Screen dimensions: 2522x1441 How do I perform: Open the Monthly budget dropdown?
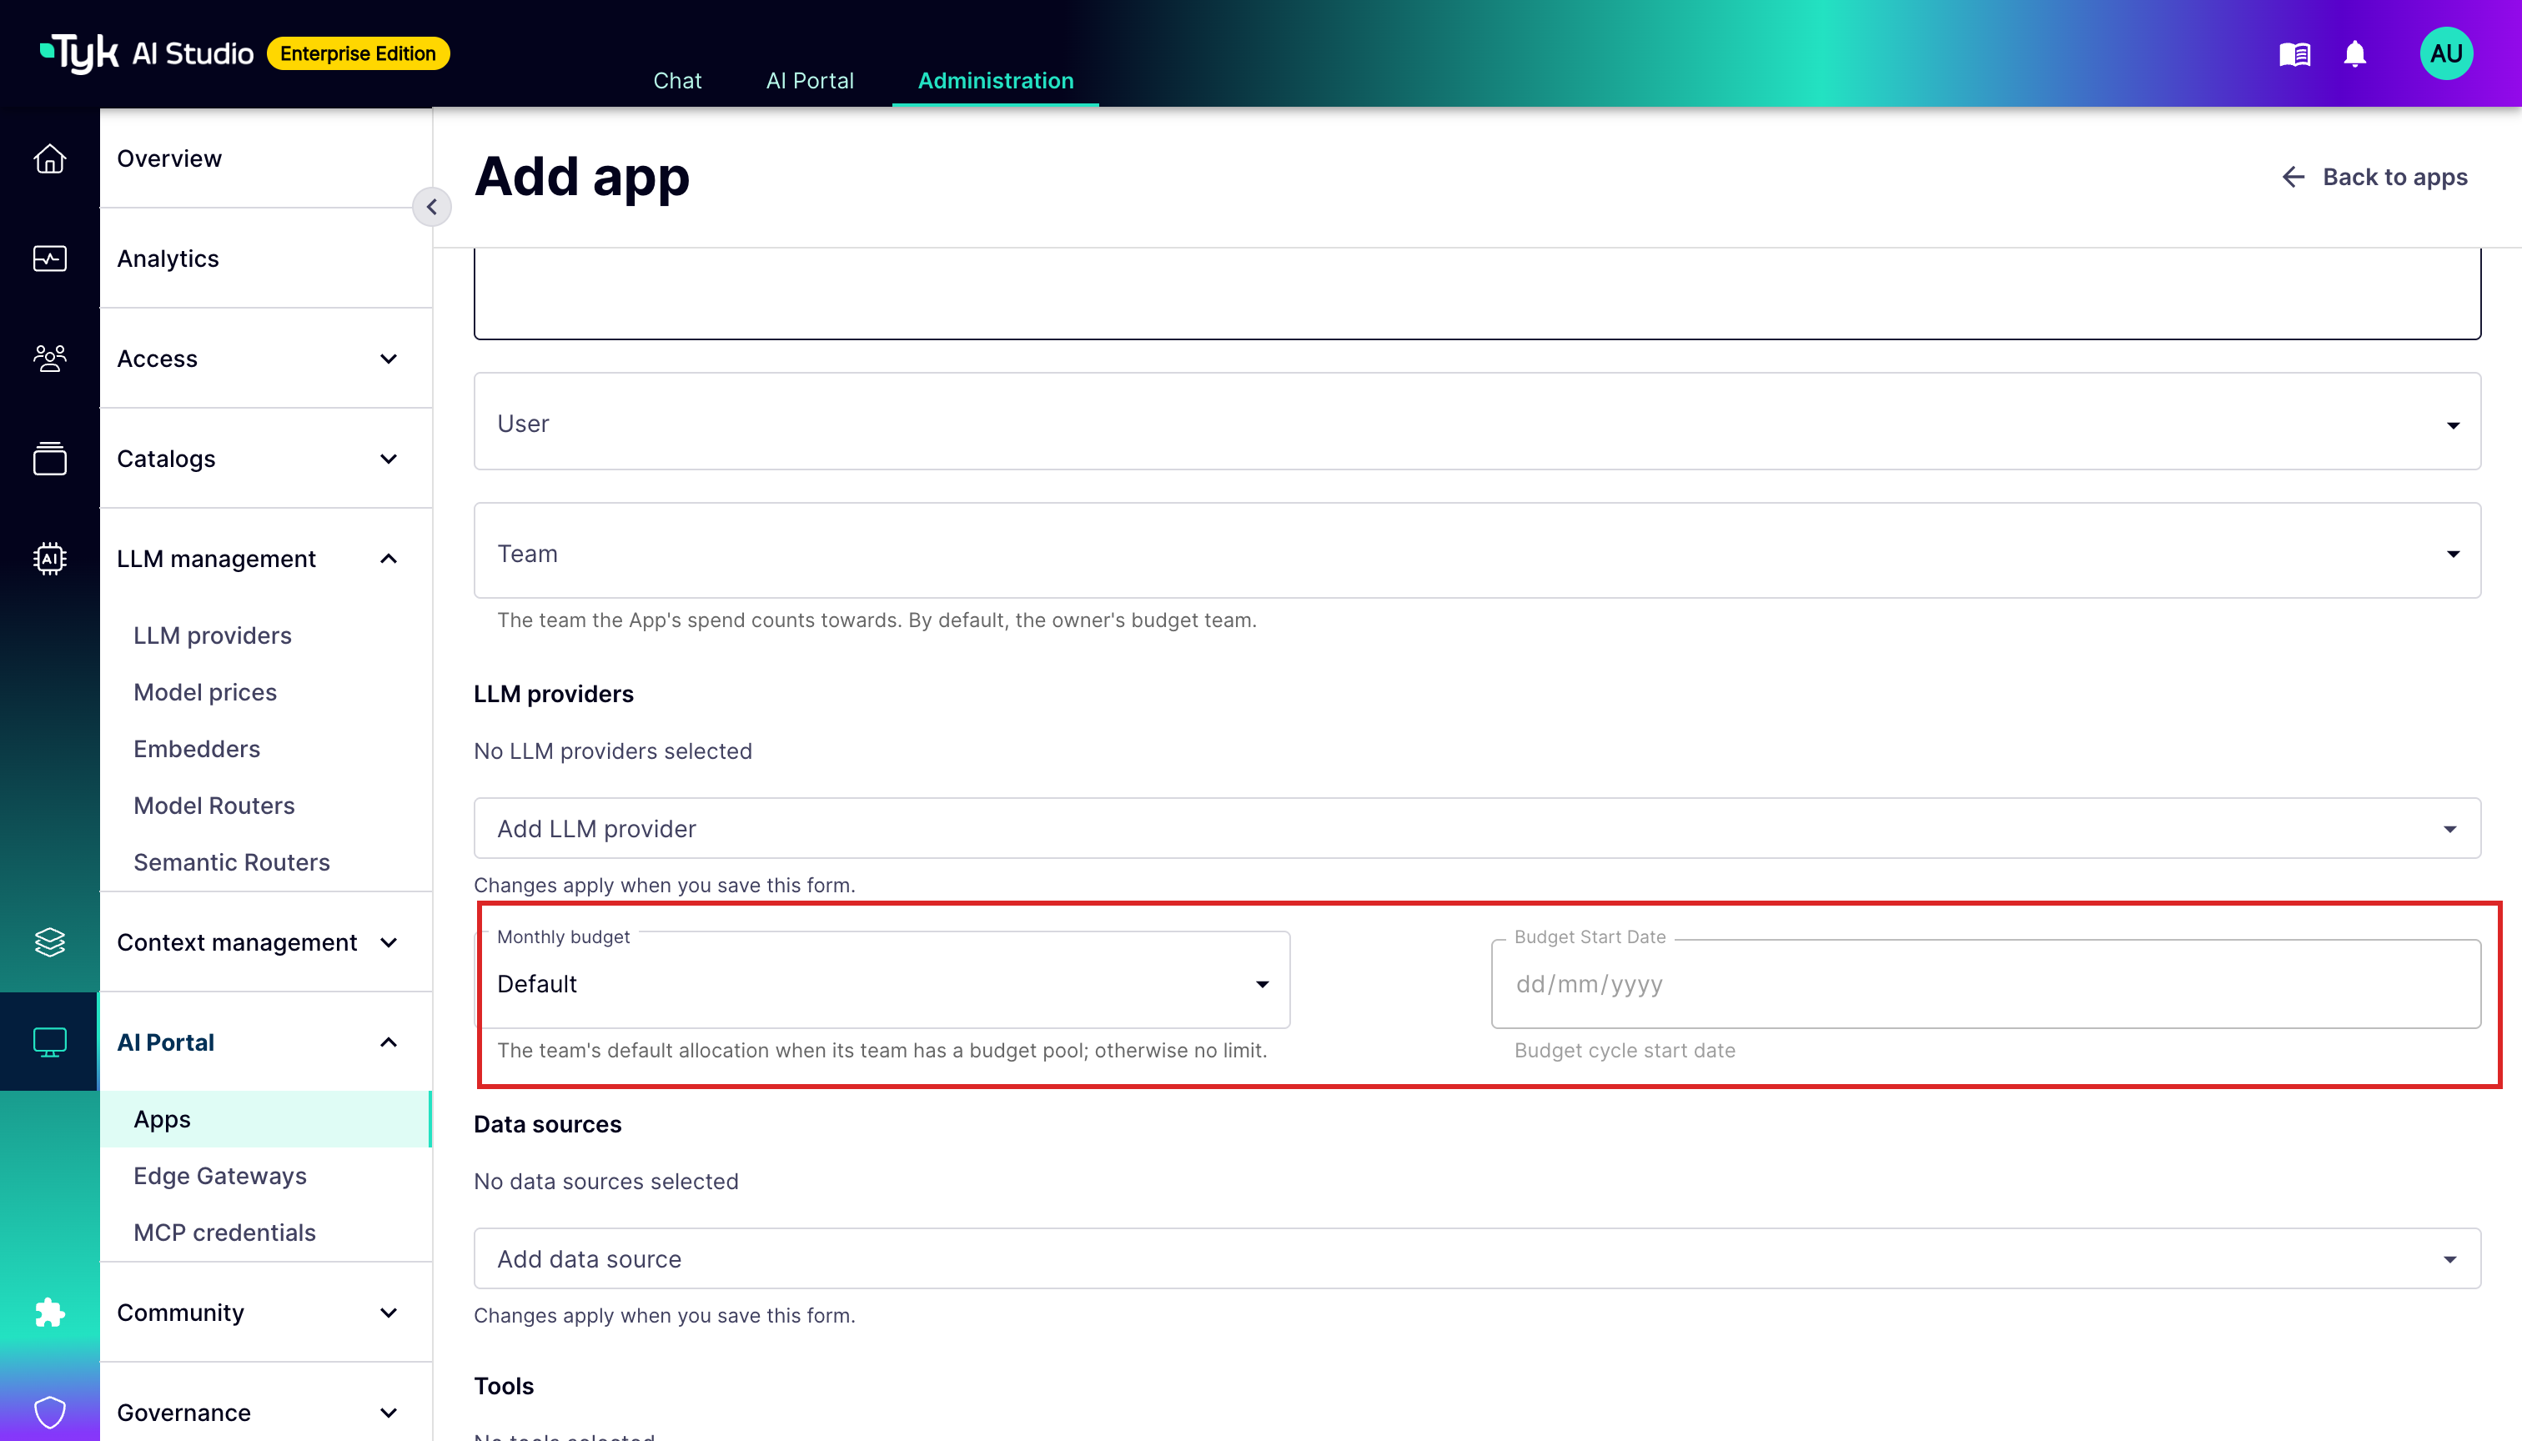tap(883, 981)
